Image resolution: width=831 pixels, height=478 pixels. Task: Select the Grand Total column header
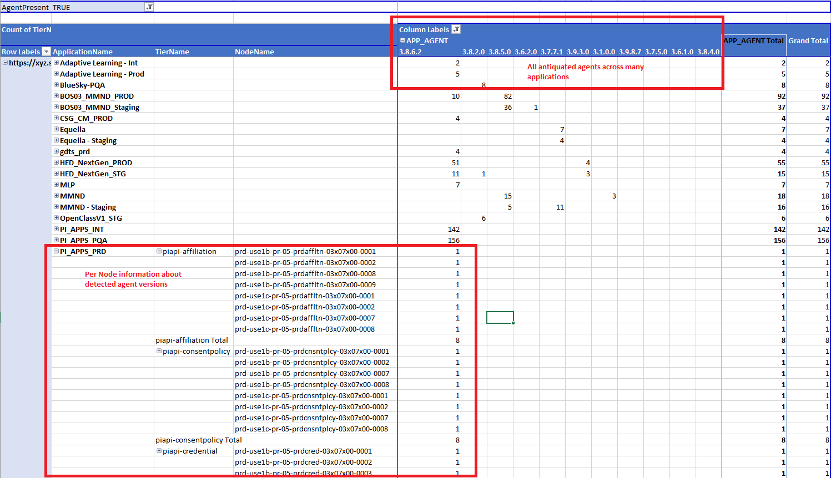pyautogui.click(x=808, y=40)
